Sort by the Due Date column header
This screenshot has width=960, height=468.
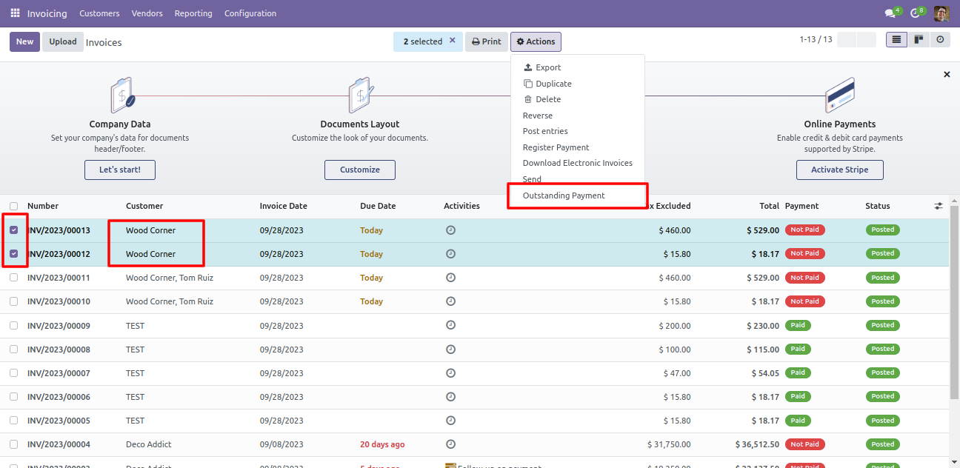pyautogui.click(x=378, y=206)
